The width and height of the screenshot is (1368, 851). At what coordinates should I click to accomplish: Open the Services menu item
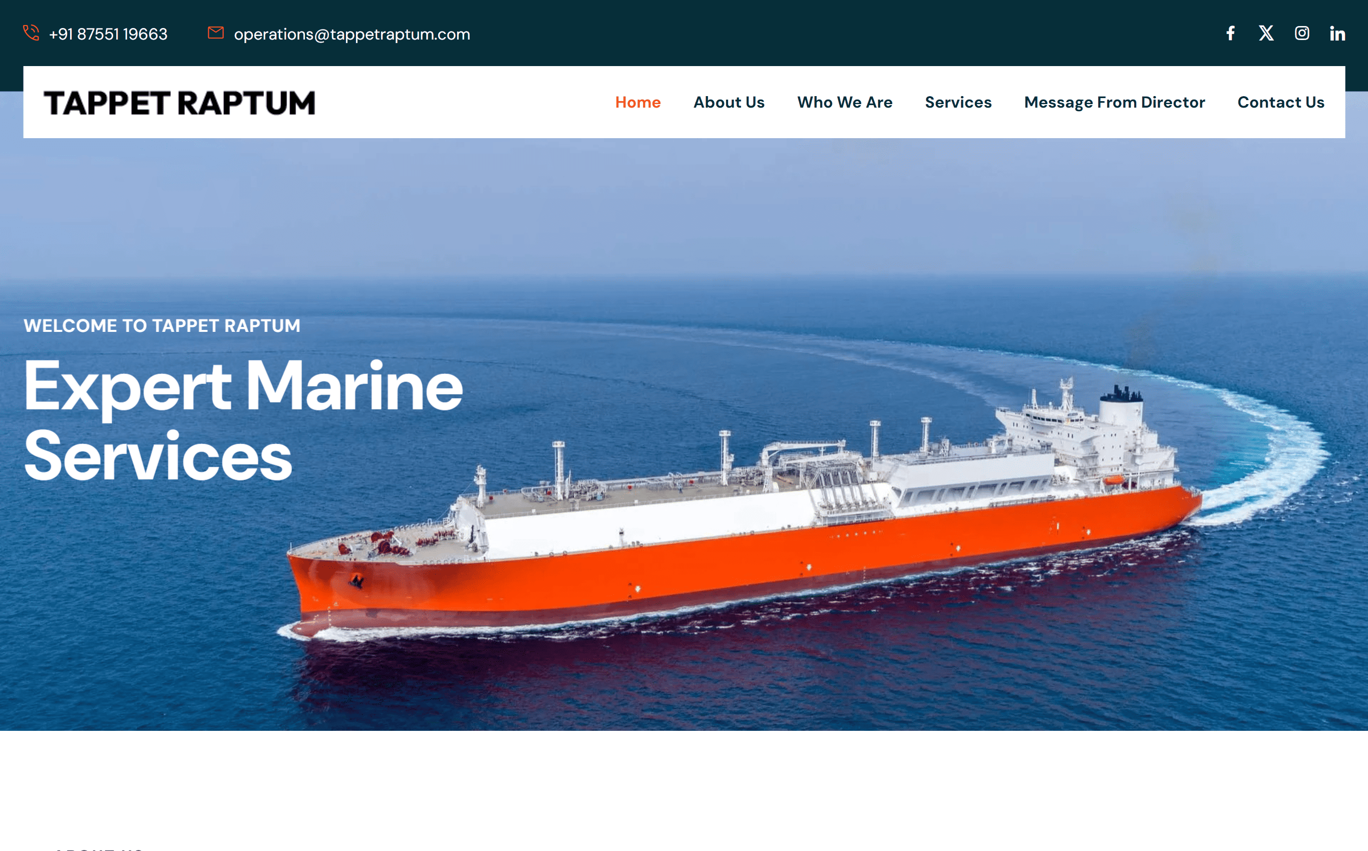(x=958, y=103)
